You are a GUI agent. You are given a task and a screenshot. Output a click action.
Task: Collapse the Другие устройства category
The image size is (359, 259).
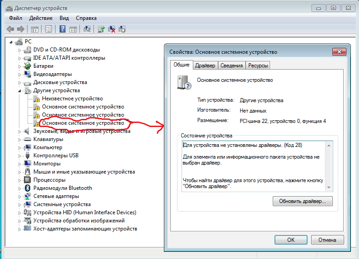pos(19,90)
